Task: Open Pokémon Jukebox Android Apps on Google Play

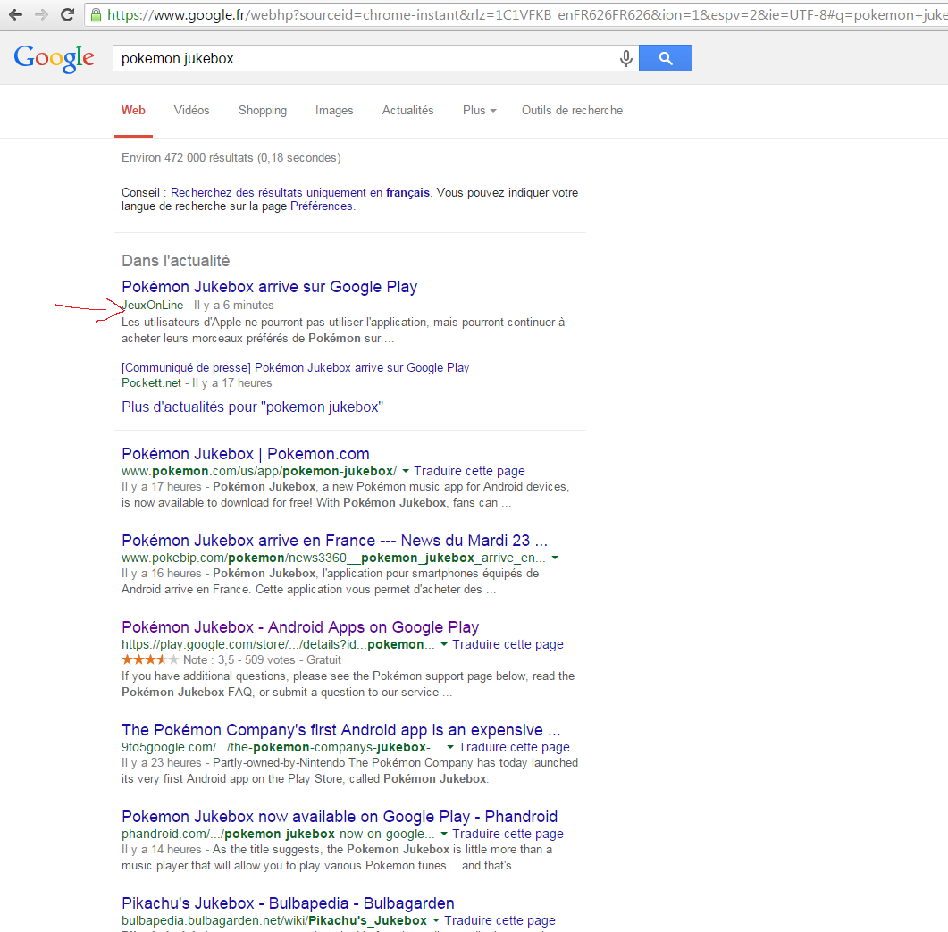Action: coord(300,627)
